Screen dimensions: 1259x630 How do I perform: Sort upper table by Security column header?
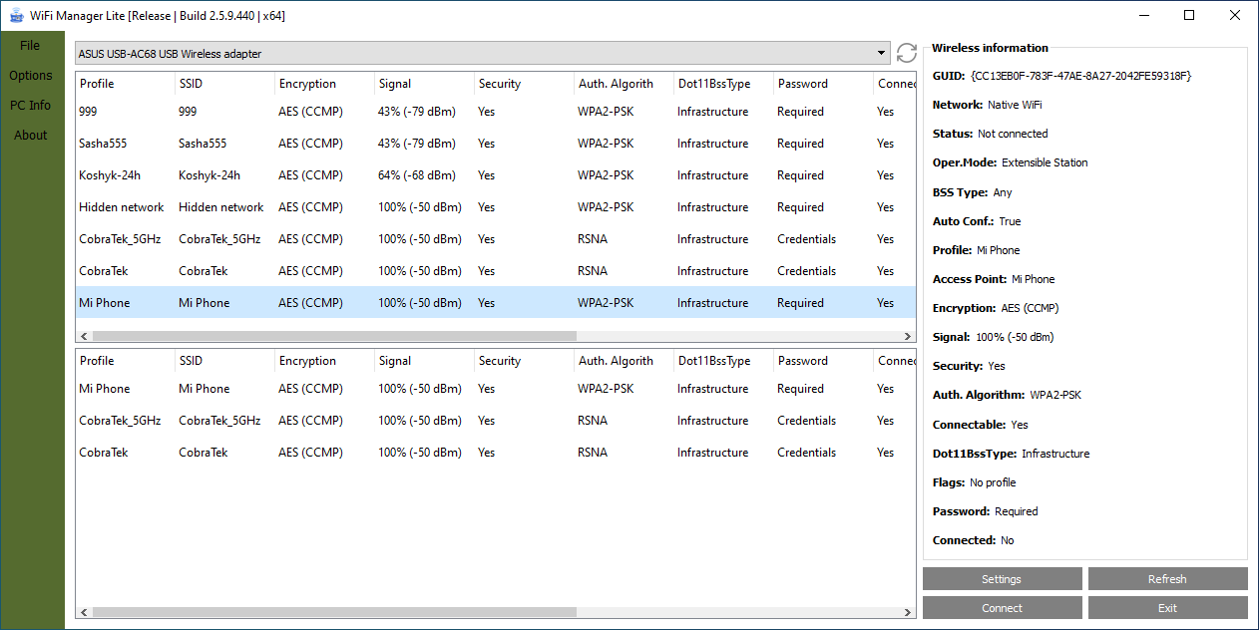pos(525,84)
